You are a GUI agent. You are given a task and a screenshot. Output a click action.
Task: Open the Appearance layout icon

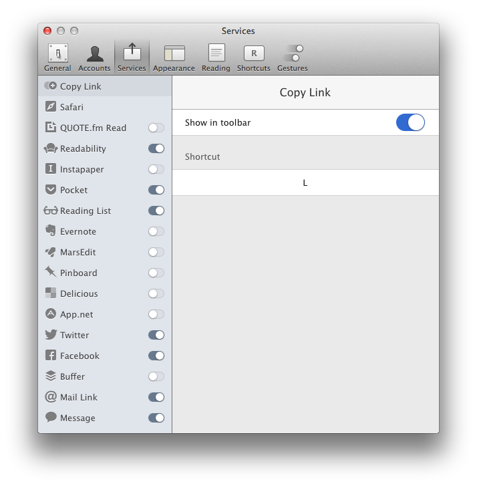(174, 53)
